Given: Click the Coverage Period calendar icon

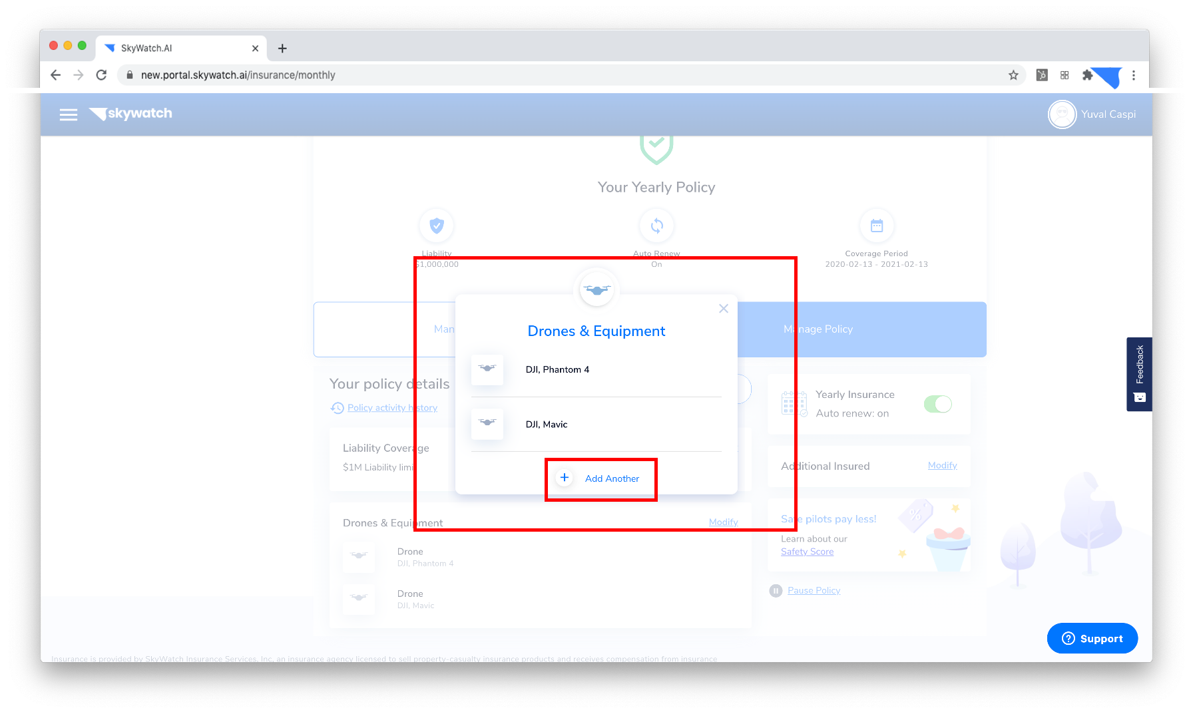Looking at the screenshot, I should [877, 226].
